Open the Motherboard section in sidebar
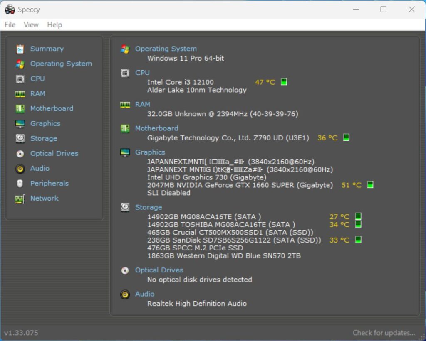The width and height of the screenshot is (426, 341). click(52, 109)
